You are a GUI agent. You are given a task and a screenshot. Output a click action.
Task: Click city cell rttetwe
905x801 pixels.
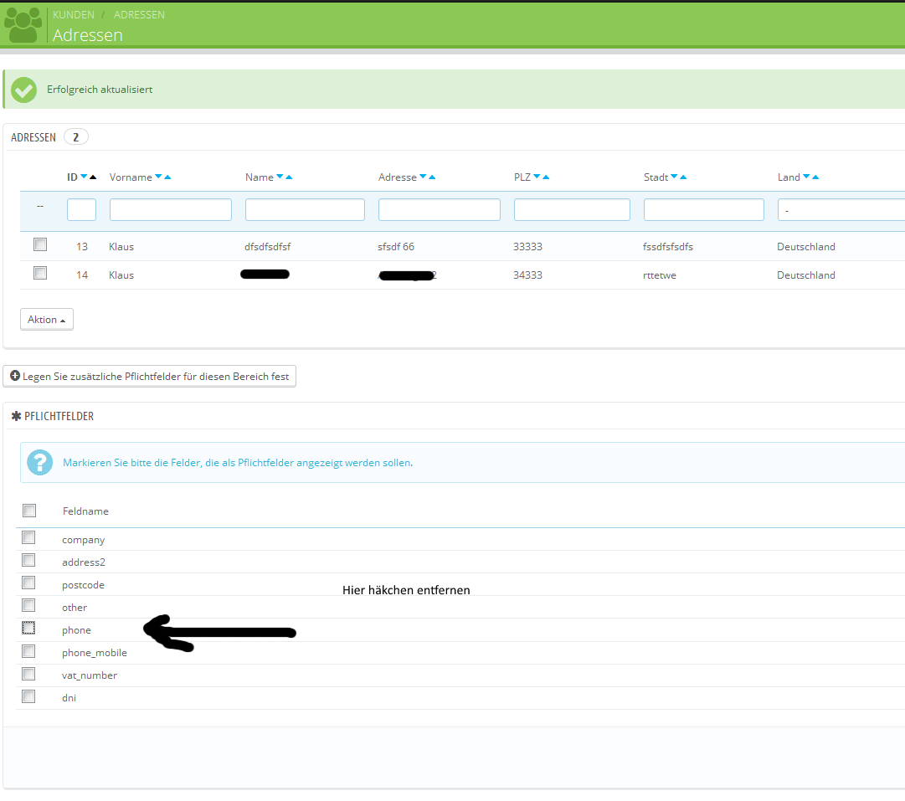pyautogui.click(x=659, y=275)
